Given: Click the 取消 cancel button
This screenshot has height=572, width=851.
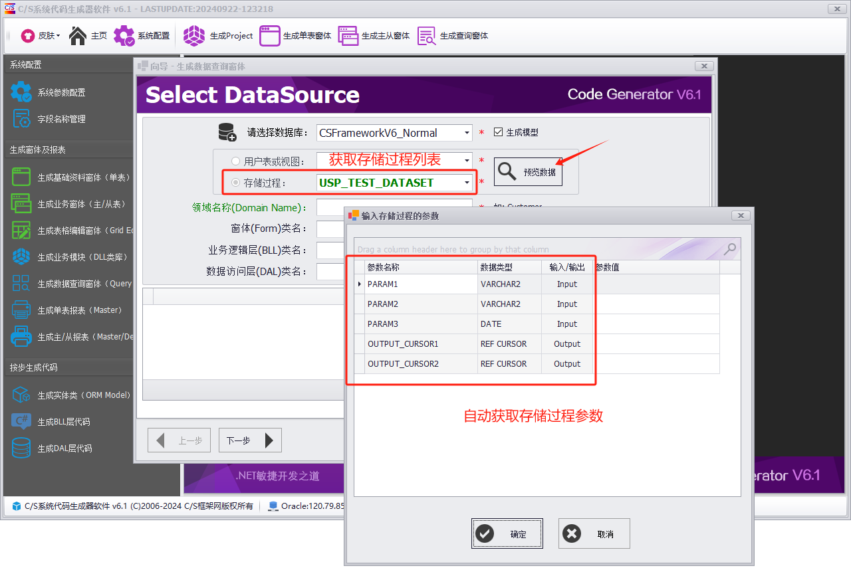Looking at the screenshot, I should (594, 533).
